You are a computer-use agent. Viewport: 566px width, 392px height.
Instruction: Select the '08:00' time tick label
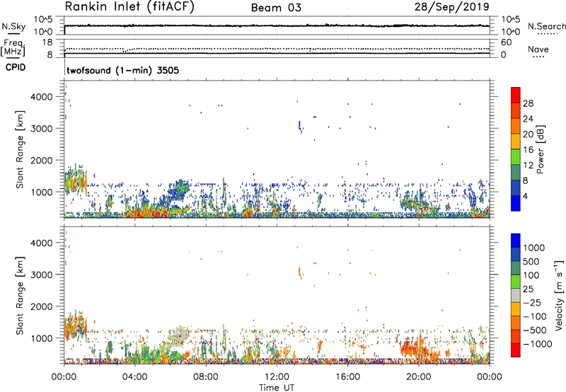[206, 377]
